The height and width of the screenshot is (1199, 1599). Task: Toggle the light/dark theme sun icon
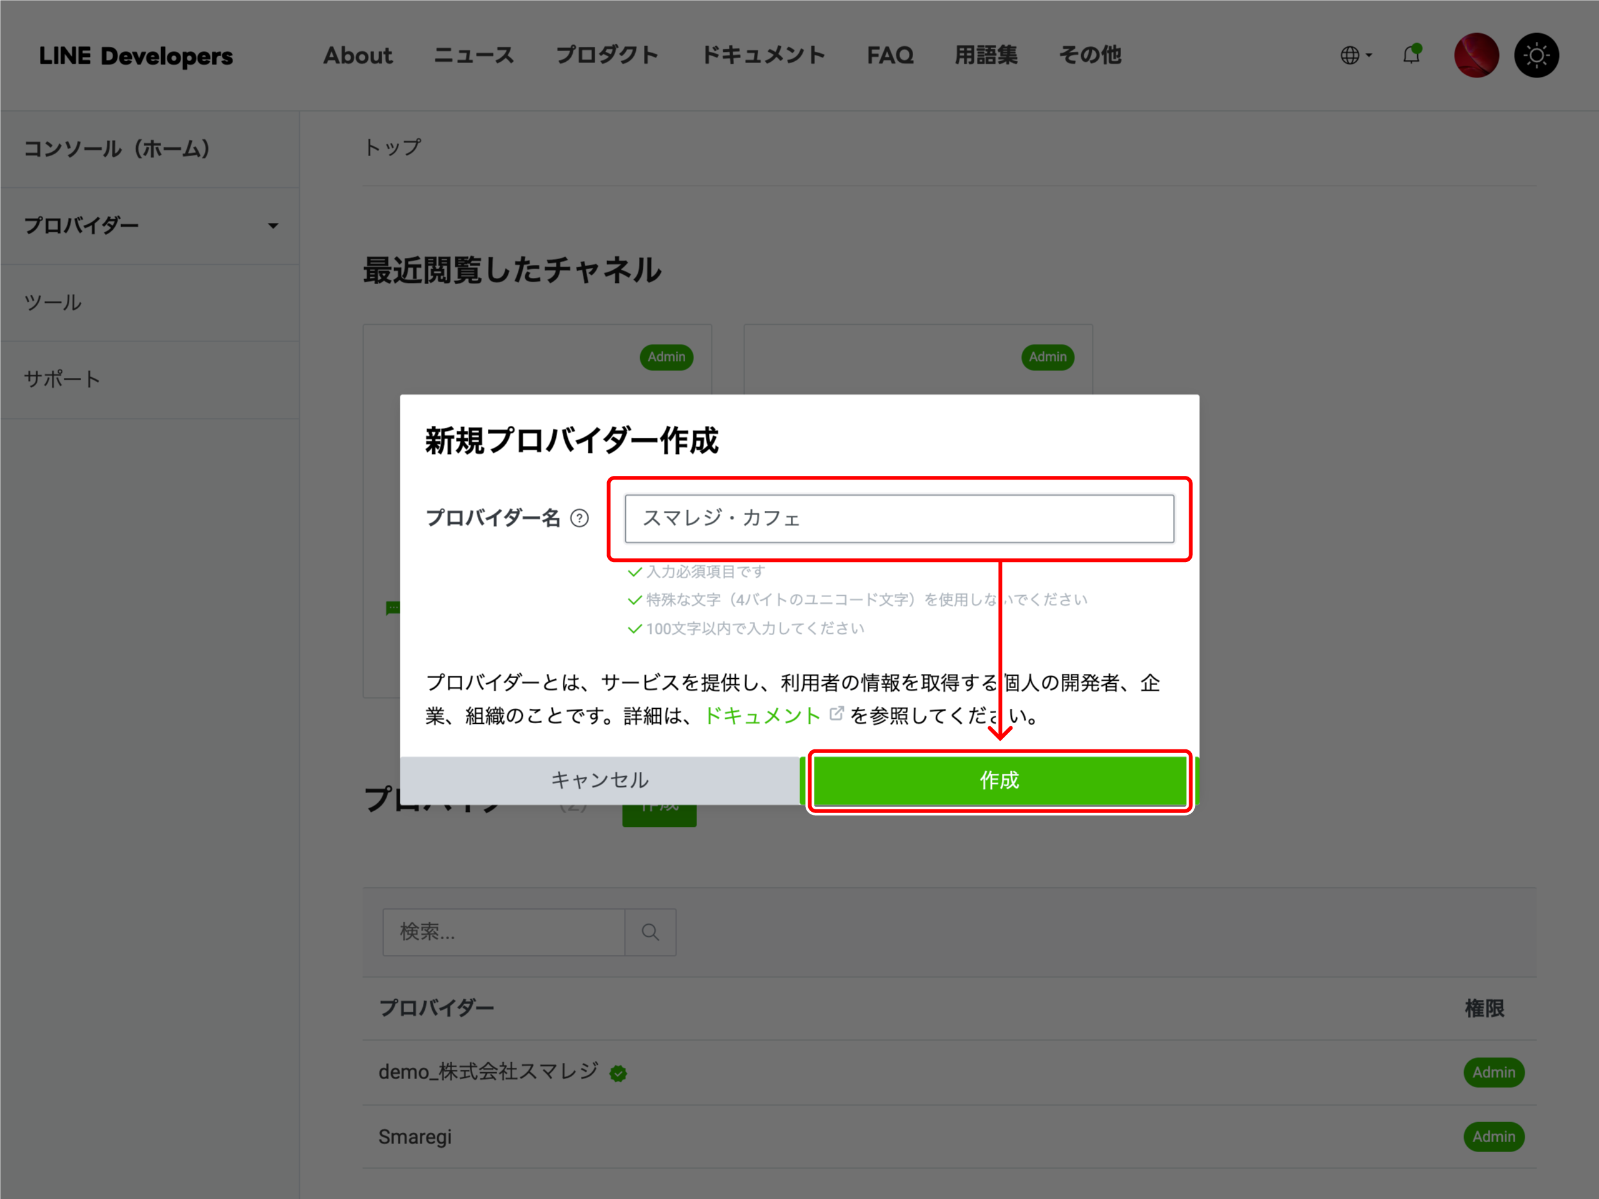tap(1536, 55)
